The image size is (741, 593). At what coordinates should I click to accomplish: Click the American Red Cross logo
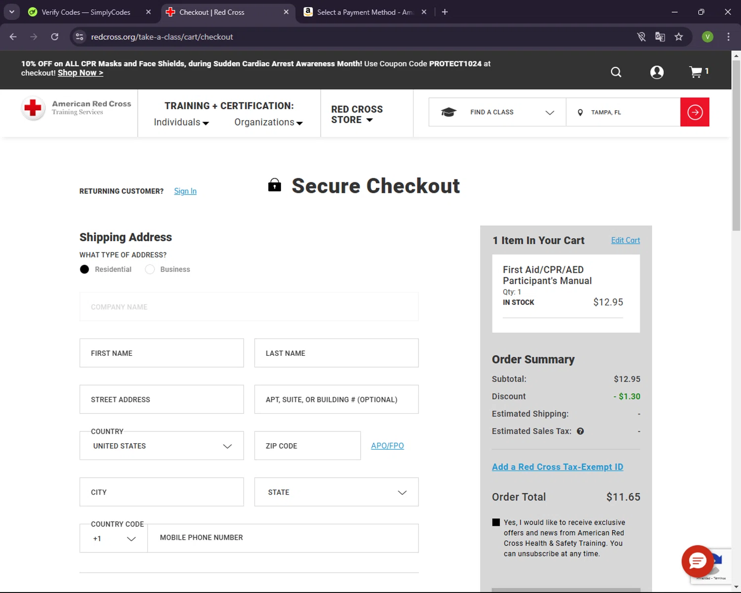(x=77, y=108)
